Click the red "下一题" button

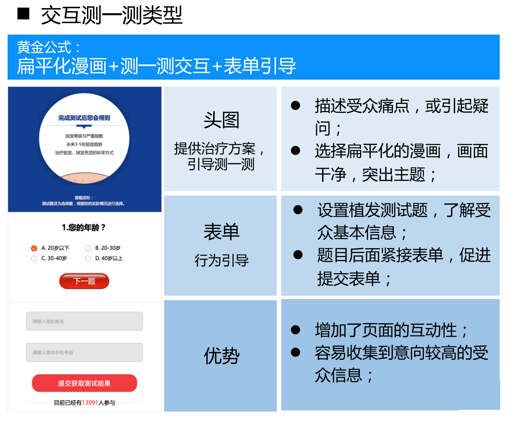[x=84, y=281]
